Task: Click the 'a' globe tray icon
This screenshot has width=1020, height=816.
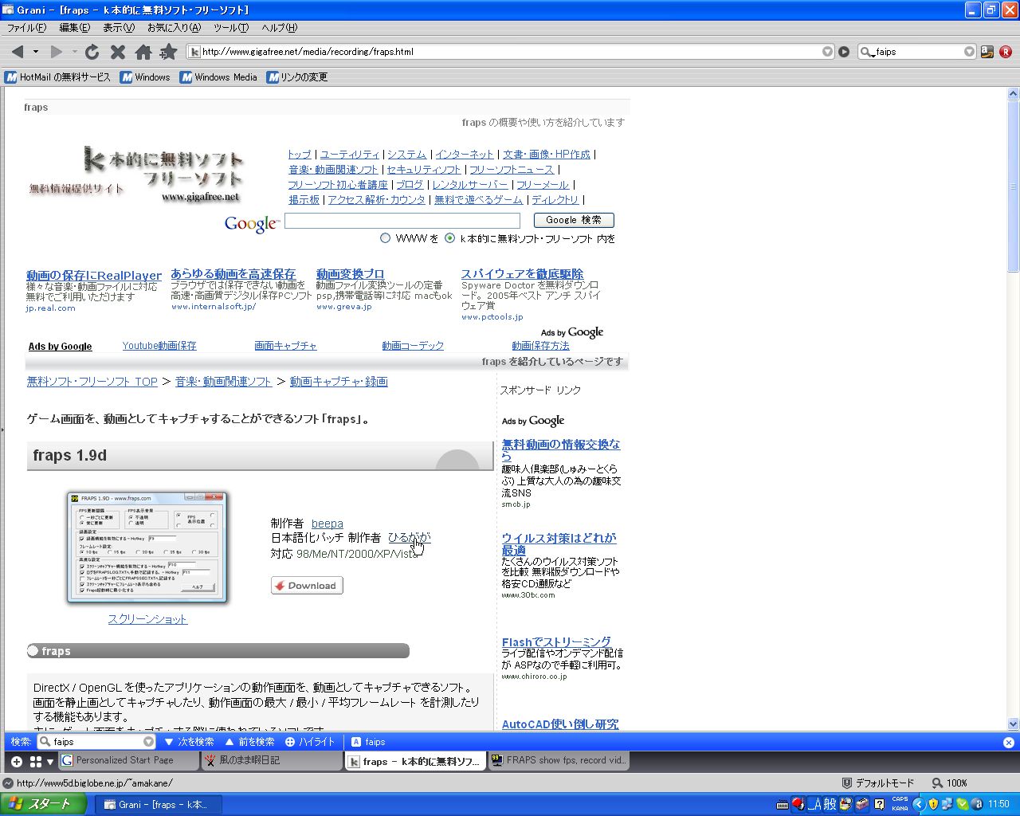Action: click(976, 804)
